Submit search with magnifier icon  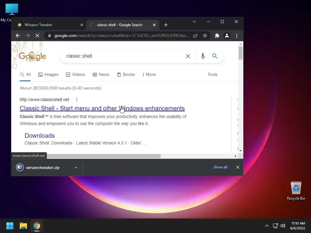pyautogui.click(x=215, y=56)
